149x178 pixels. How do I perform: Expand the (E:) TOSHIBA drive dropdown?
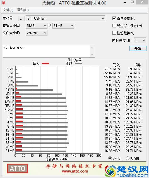65,18
